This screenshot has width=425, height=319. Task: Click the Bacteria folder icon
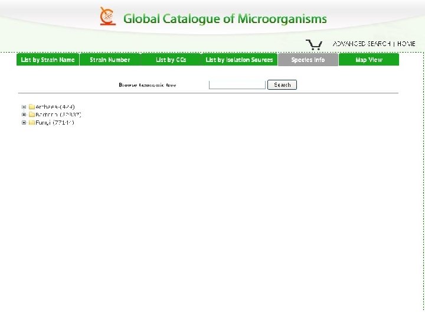[32, 115]
